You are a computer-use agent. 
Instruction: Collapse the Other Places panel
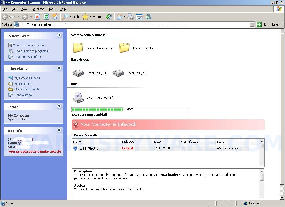pyautogui.click(x=59, y=68)
